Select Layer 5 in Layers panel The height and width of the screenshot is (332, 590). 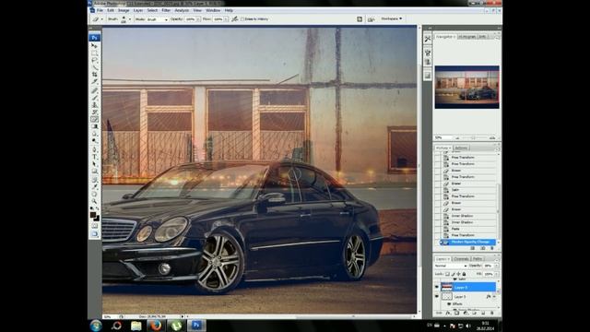click(468, 287)
